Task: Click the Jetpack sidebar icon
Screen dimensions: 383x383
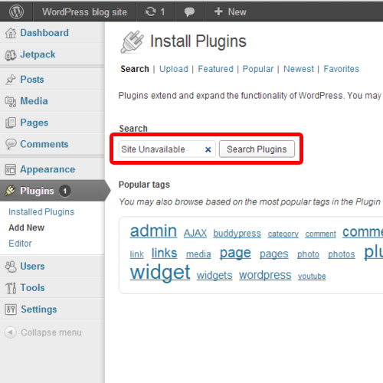Action: click(x=11, y=54)
